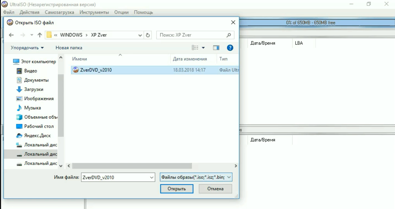Open the Файл menu
The height and width of the screenshot is (209, 395).
pyautogui.click(x=9, y=12)
